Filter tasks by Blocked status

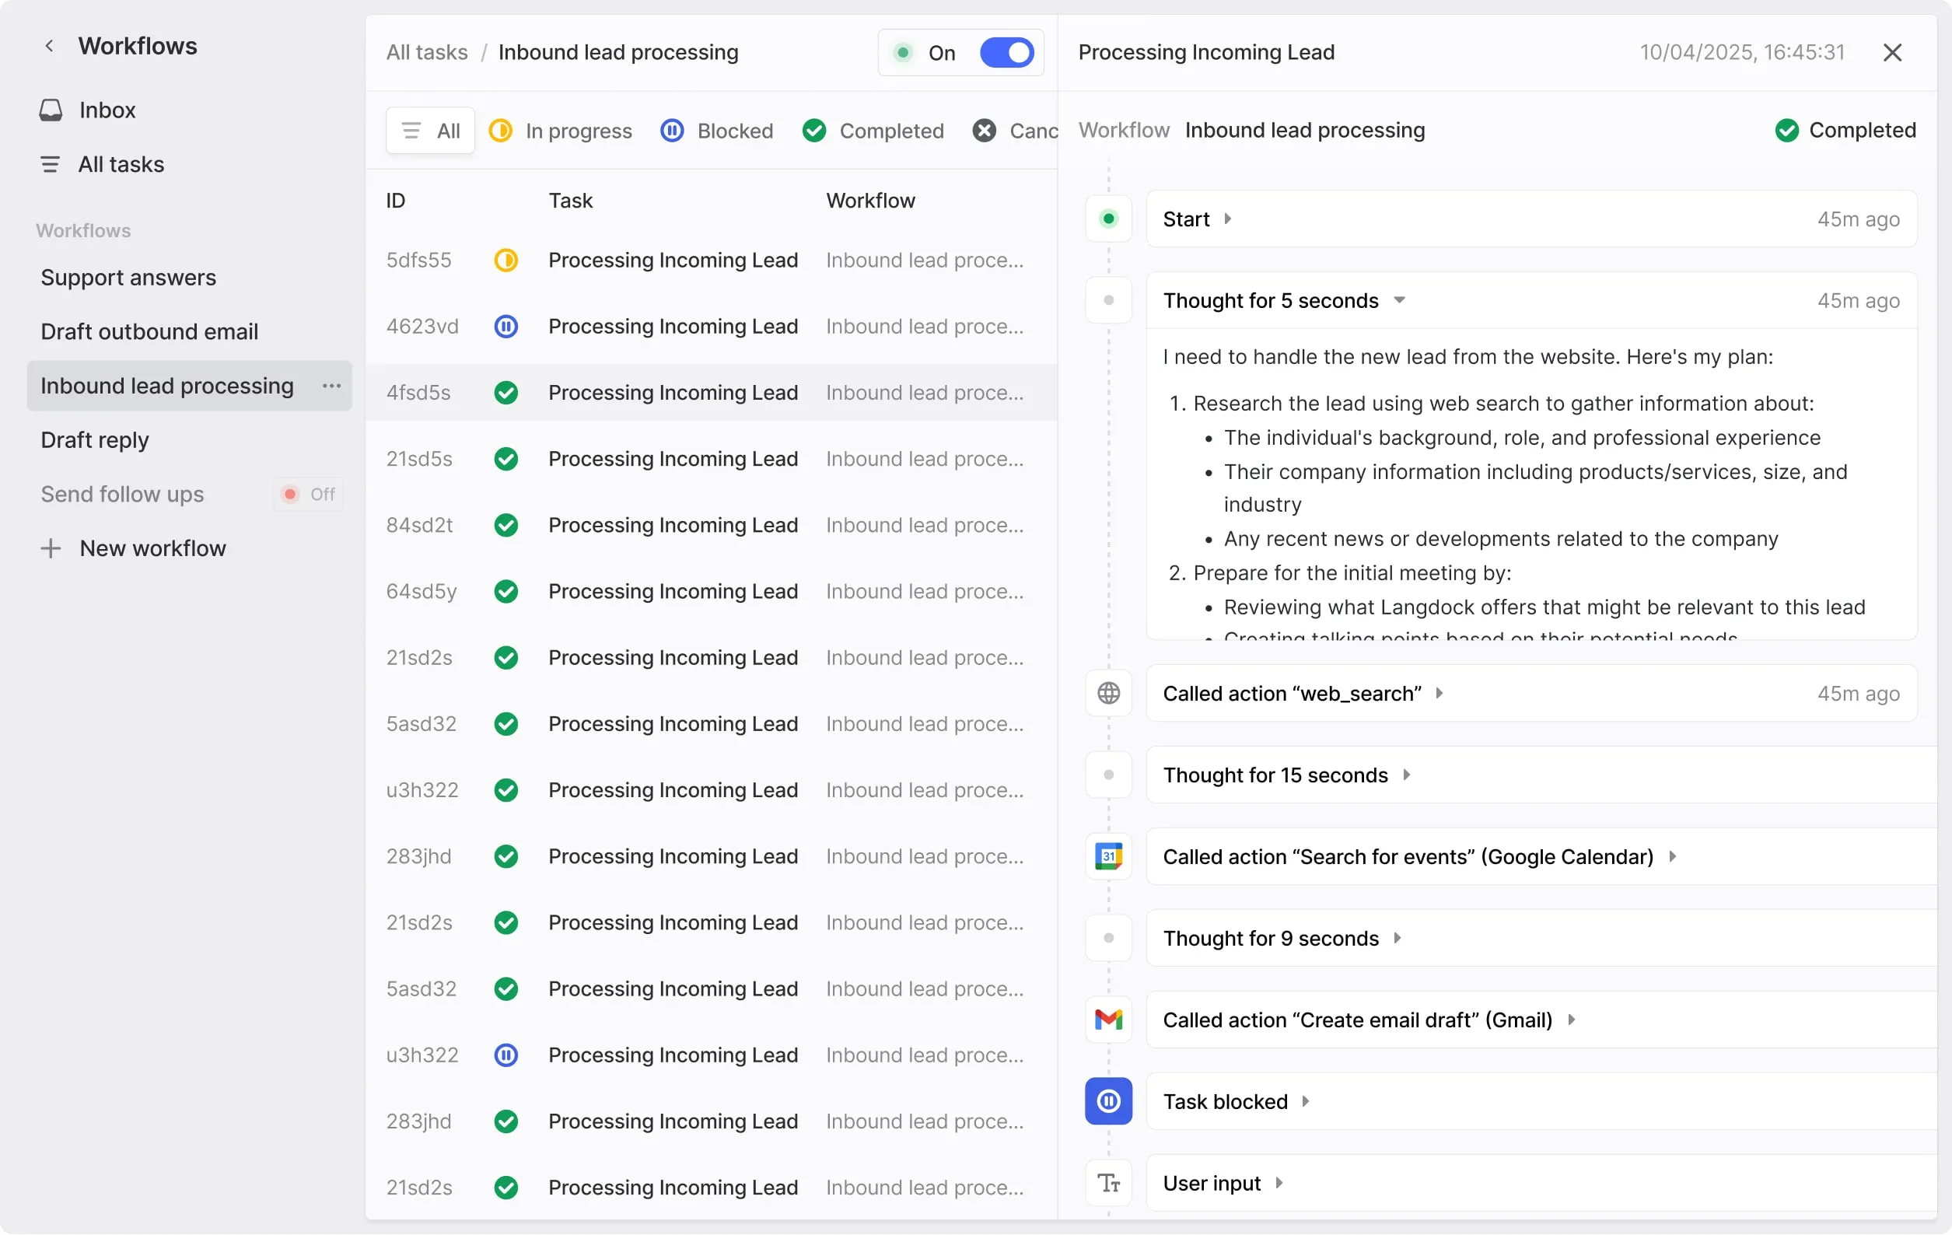tap(716, 131)
